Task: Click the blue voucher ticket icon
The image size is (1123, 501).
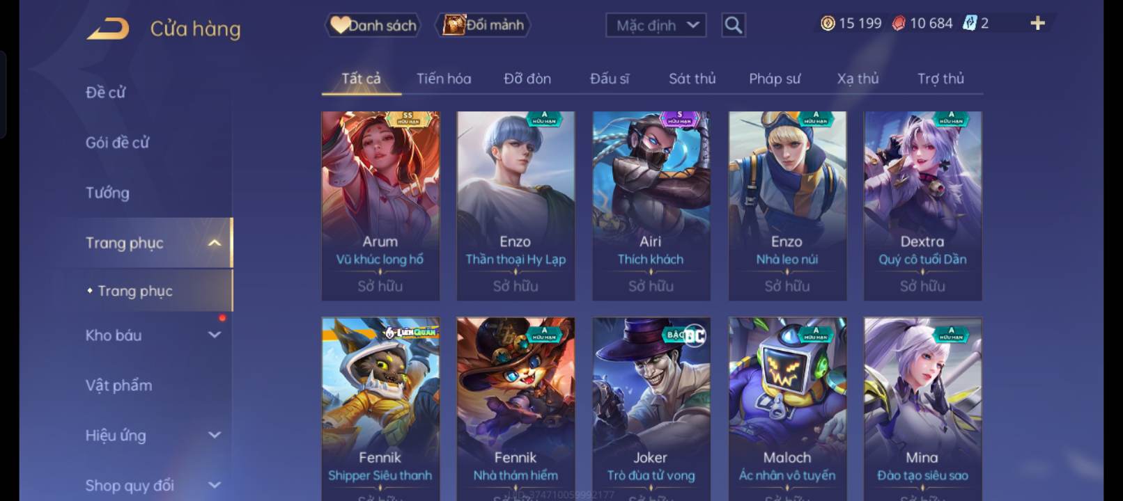Action: pyautogui.click(x=969, y=23)
